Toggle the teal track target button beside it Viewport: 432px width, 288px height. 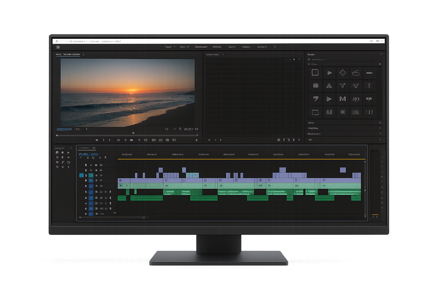tap(91, 175)
